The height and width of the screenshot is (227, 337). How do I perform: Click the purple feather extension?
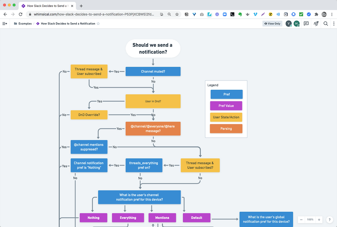click(263, 14)
